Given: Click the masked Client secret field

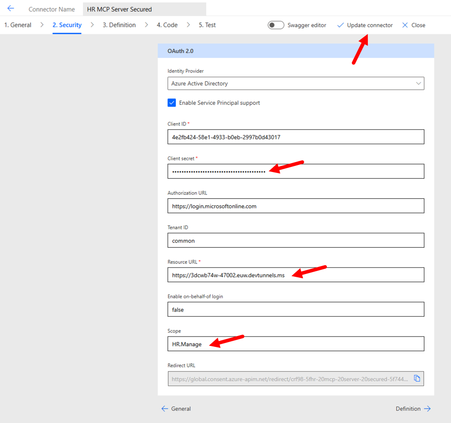Looking at the screenshot, I should point(295,171).
